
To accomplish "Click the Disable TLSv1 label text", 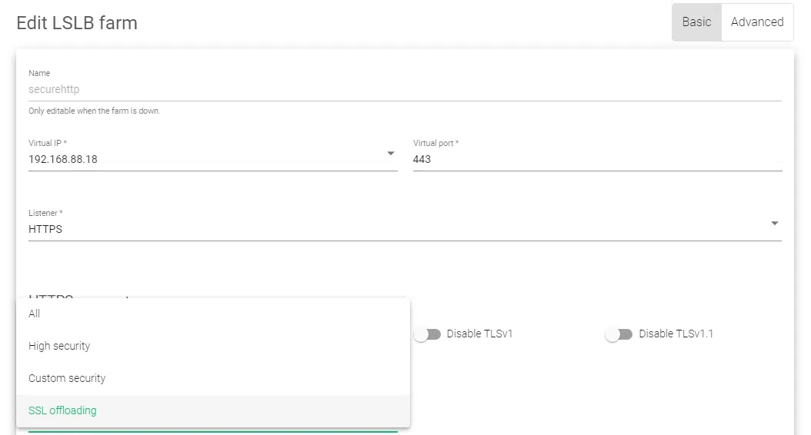I will [x=479, y=334].
